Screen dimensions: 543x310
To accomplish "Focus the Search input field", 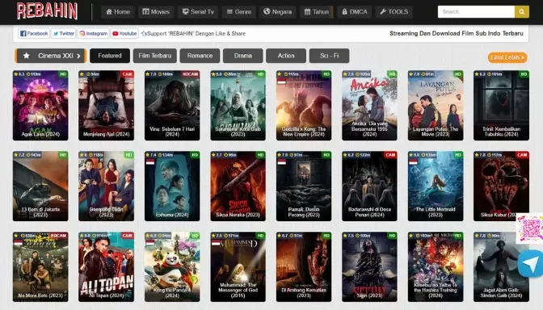I will pyautogui.click(x=476, y=12).
